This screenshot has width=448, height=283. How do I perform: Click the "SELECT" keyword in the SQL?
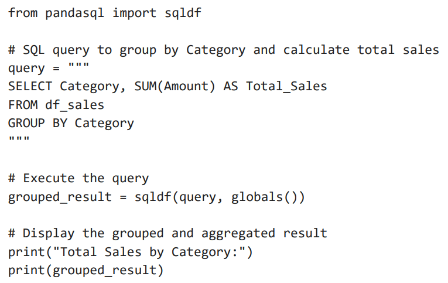[x=30, y=87]
